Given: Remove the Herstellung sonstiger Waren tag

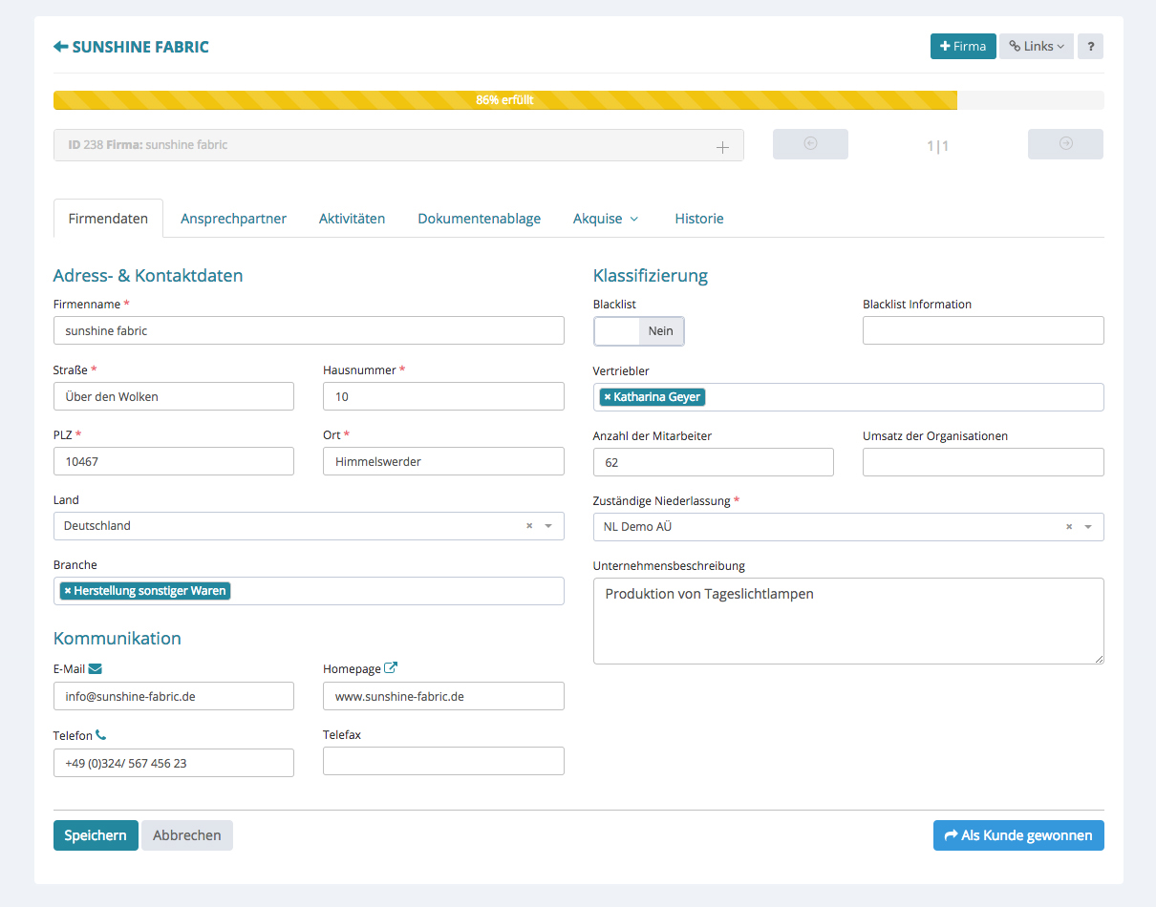Looking at the screenshot, I should pos(68,591).
